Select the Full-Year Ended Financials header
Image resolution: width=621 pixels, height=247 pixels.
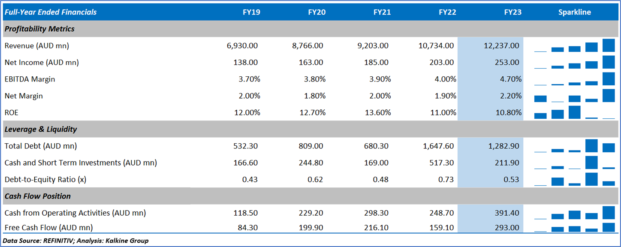(50, 12)
